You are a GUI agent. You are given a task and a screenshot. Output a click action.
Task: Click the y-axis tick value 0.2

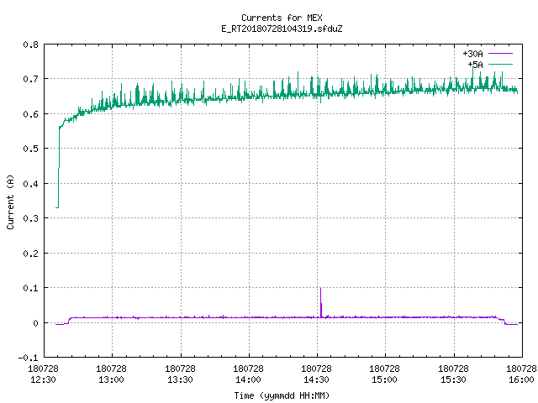pyautogui.click(x=30, y=254)
